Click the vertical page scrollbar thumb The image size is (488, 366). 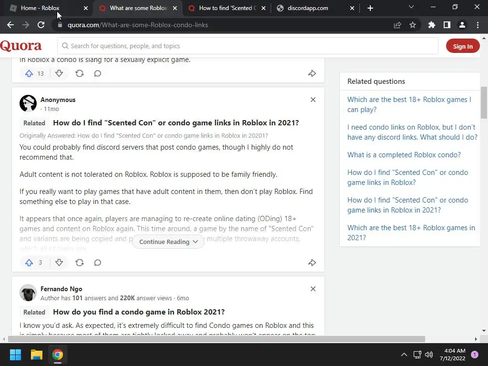pyautogui.click(x=484, y=103)
